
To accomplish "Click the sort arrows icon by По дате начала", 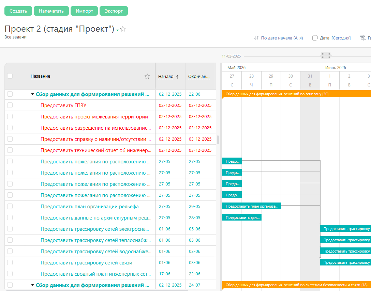I will (256, 38).
